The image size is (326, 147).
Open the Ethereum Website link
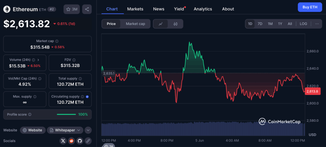point(32,130)
